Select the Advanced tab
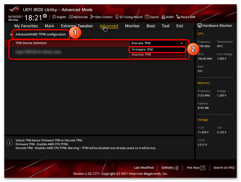The height and width of the screenshot is (182, 241). tap(109, 26)
